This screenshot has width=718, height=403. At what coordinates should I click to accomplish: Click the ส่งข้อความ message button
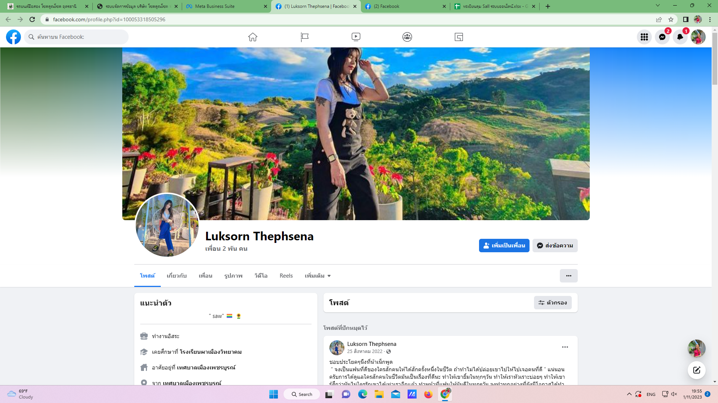(x=555, y=246)
